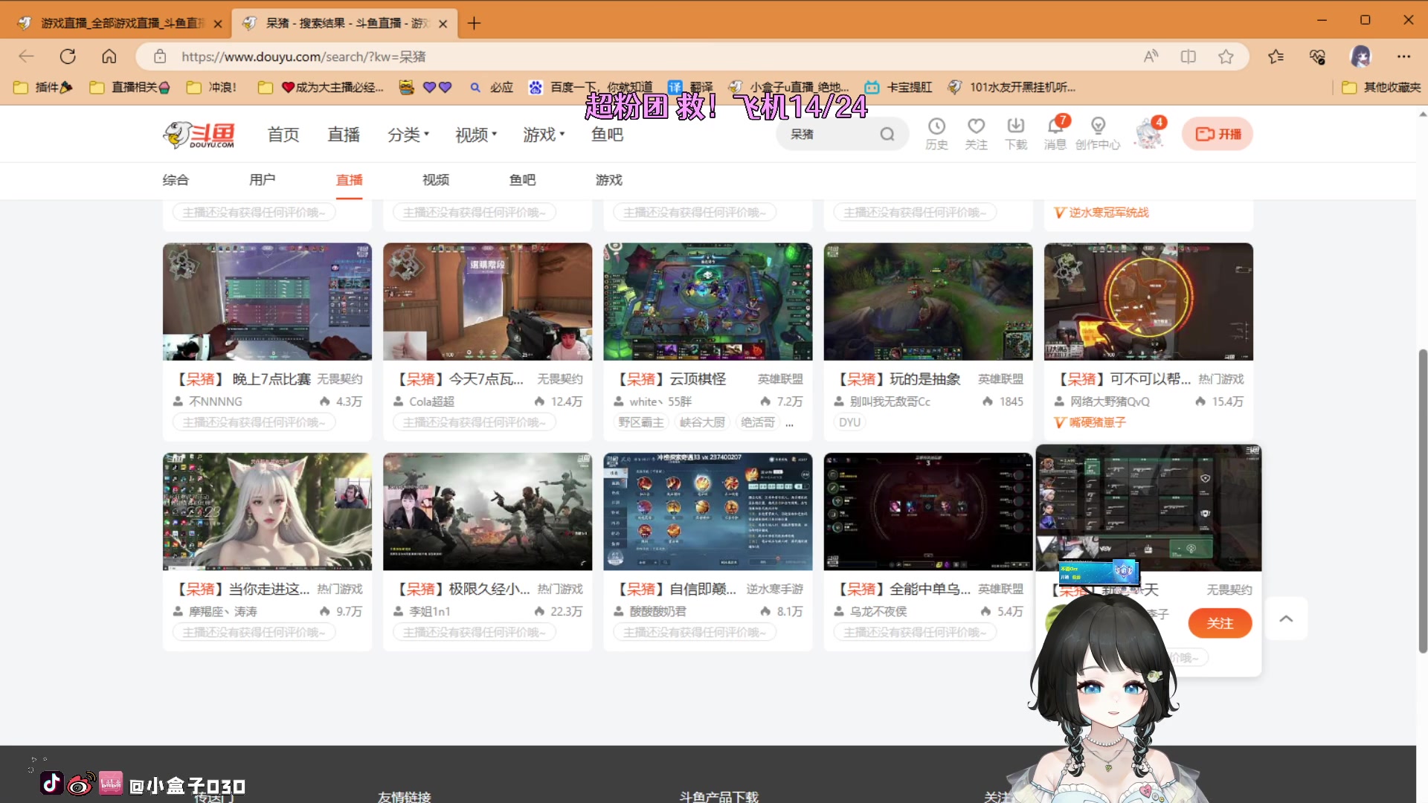
Task: Click the search magnifier icon
Action: click(887, 134)
